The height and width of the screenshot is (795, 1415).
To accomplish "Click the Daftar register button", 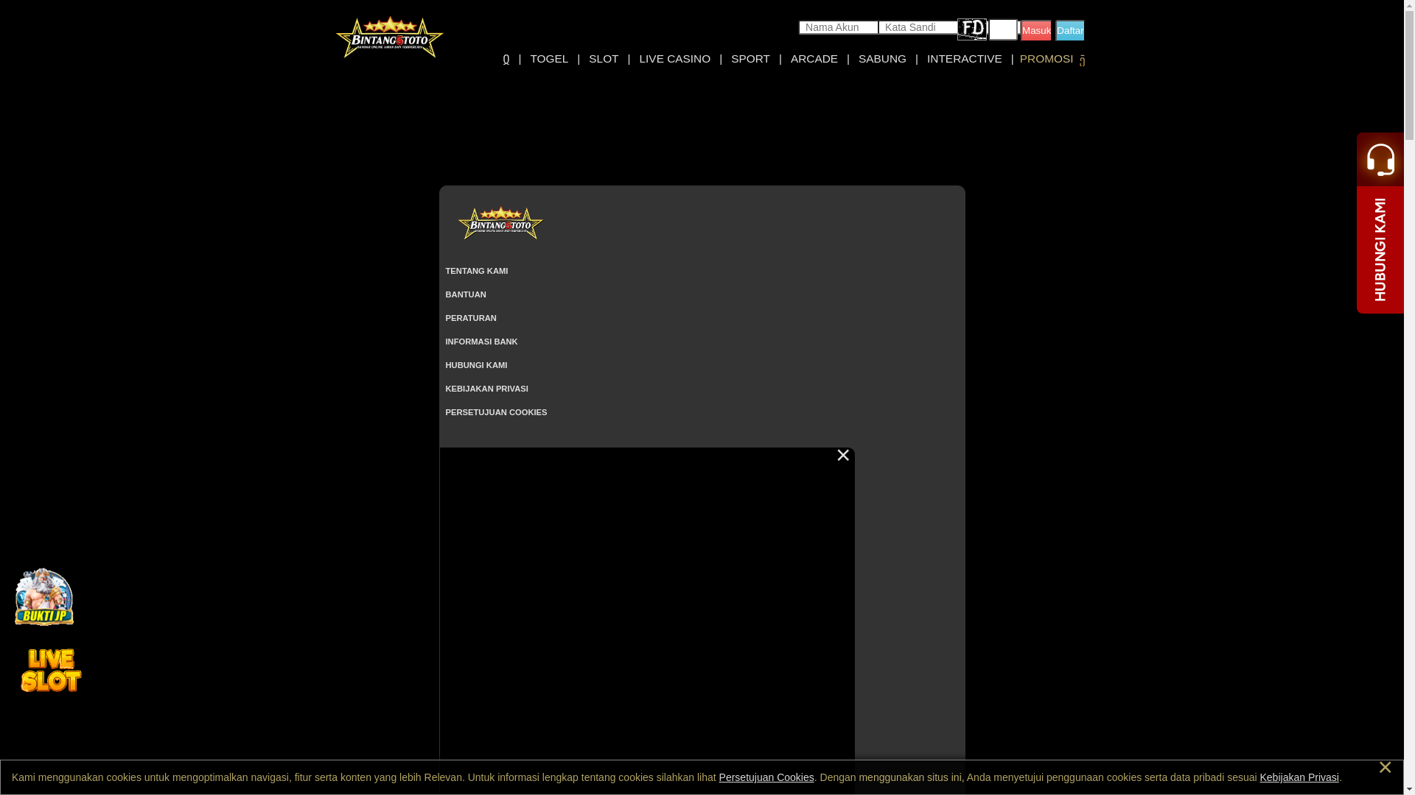I will (x=1070, y=30).
